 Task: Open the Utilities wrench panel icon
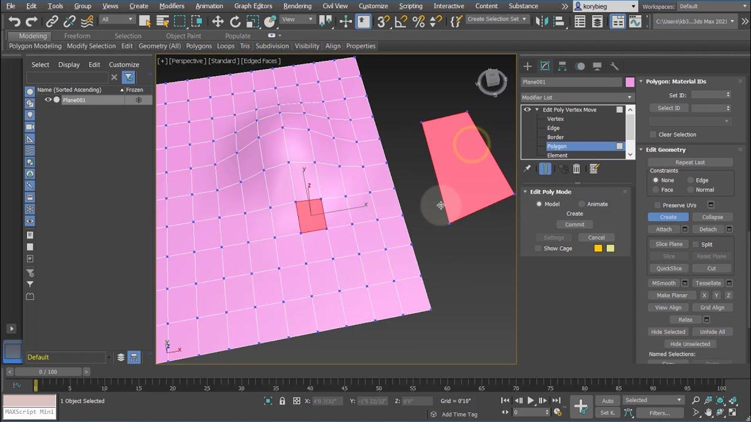(614, 66)
